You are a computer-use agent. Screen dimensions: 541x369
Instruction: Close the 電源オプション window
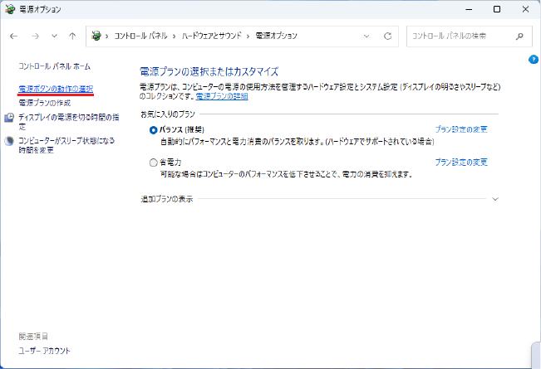point(525,9)
